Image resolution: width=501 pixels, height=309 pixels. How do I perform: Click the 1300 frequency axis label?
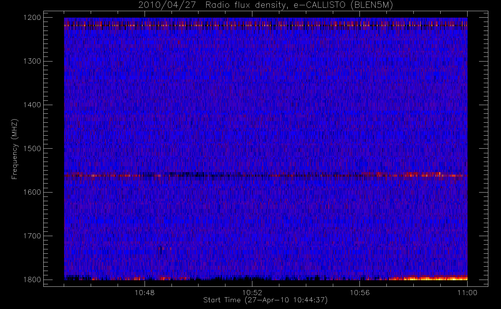[x=32, y=61]
